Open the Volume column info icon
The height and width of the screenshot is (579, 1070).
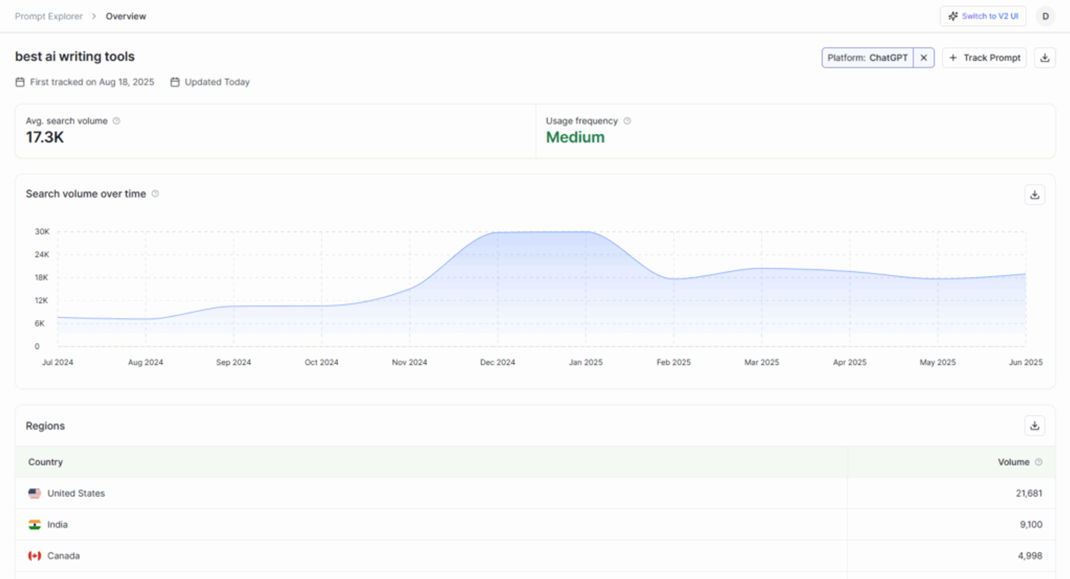coord(1039,462)
